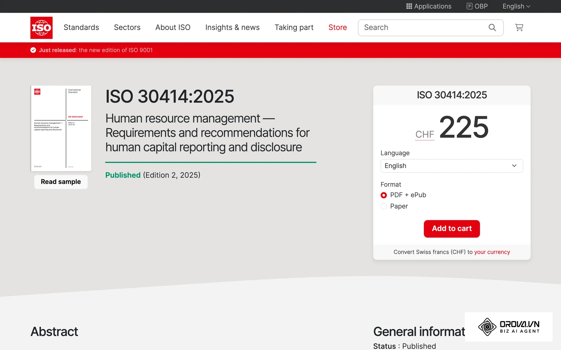The image size is (561, 350).
Task: Click the Published edition status text
Action: 153,175
